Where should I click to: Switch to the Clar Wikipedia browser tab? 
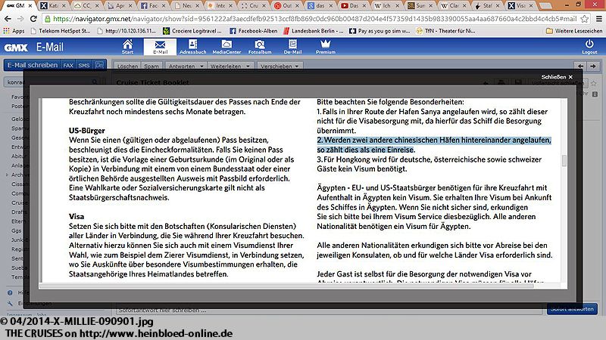[x=454, y=5]
